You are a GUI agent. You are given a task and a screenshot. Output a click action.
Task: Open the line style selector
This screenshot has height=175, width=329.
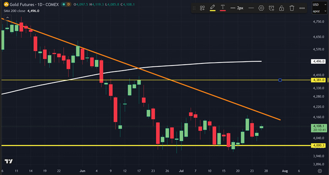(251, 8)
